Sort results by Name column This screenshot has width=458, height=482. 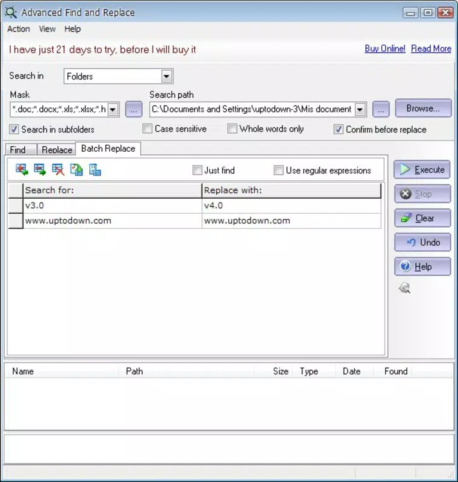(x=62, y=371)
